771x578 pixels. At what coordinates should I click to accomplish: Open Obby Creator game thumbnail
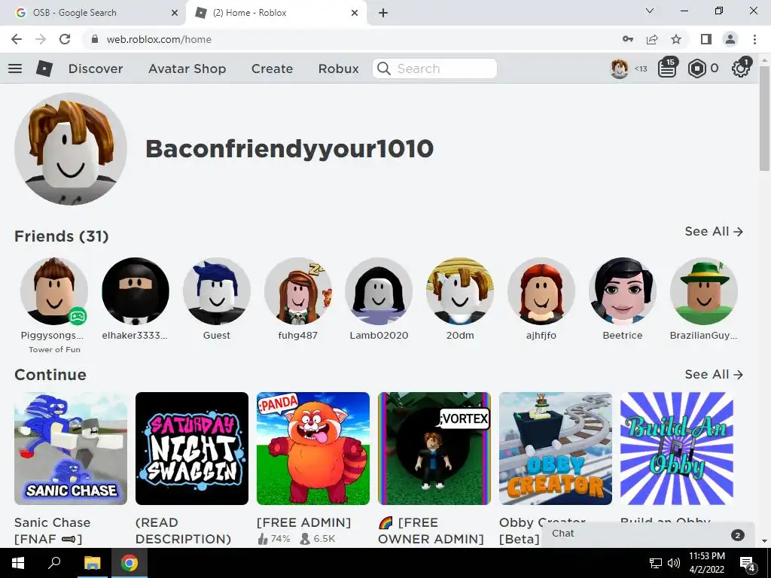[556, 449]
